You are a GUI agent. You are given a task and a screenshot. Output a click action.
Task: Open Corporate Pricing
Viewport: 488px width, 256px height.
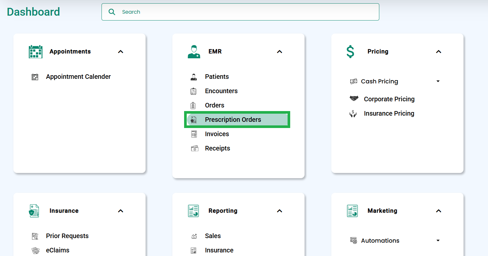[x=389, y=99]
